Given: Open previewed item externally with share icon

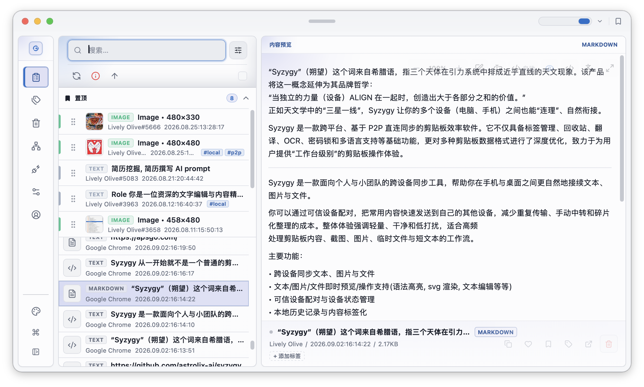Looking at the screenshot, I should pyautogui.click(x=589, y=344).
